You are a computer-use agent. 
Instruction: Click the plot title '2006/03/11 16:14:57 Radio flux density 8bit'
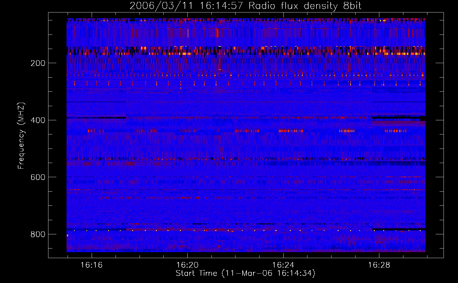pyautogui.click(x=245, y=6)
